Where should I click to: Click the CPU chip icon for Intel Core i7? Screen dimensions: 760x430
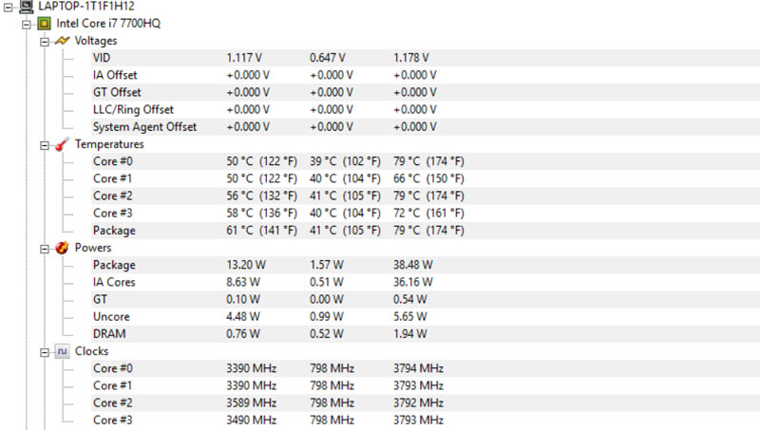coord(44,23)
